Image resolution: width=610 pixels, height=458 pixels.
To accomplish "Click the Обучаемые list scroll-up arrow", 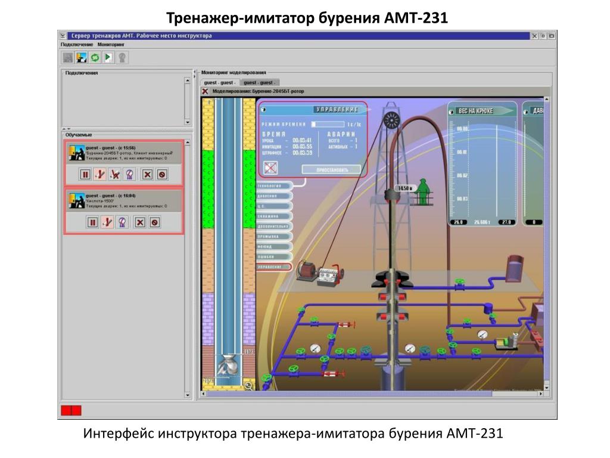I will click(x=188, y=143).
